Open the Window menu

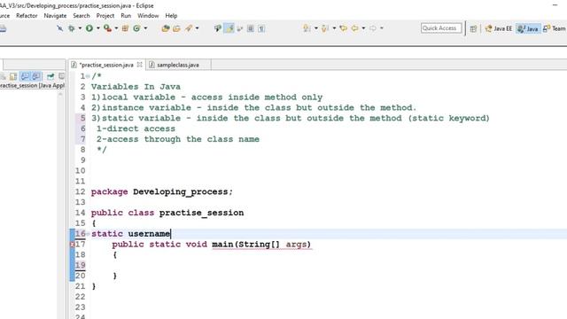(x=148, y=16)
